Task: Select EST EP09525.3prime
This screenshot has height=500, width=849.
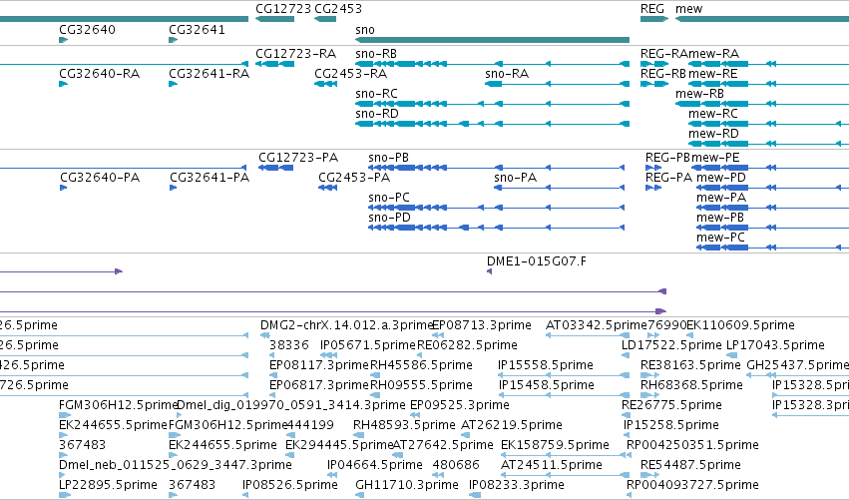Action: point(460,406)
